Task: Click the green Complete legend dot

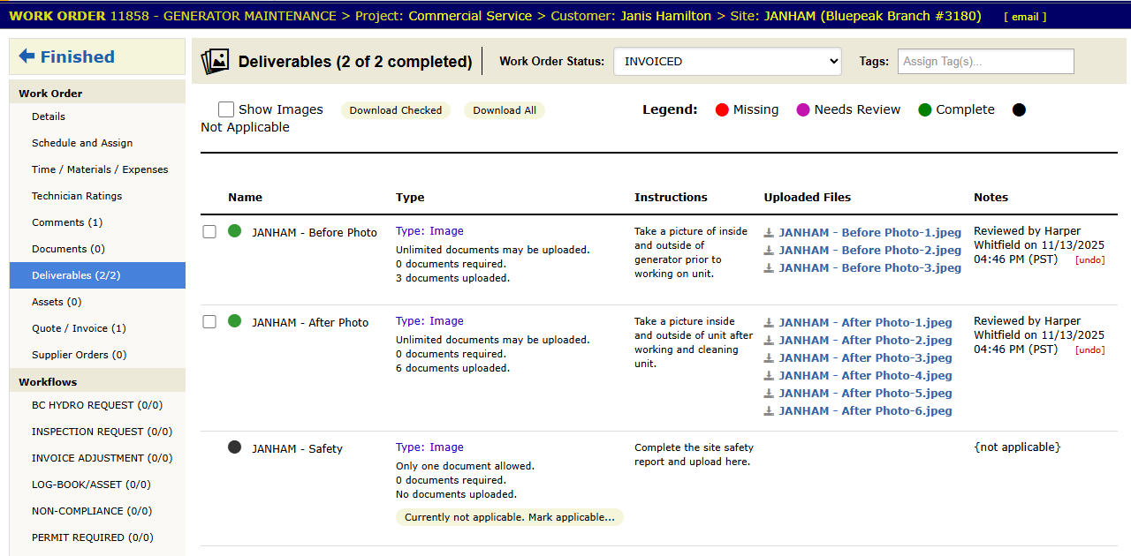Action: click(925, 110)
